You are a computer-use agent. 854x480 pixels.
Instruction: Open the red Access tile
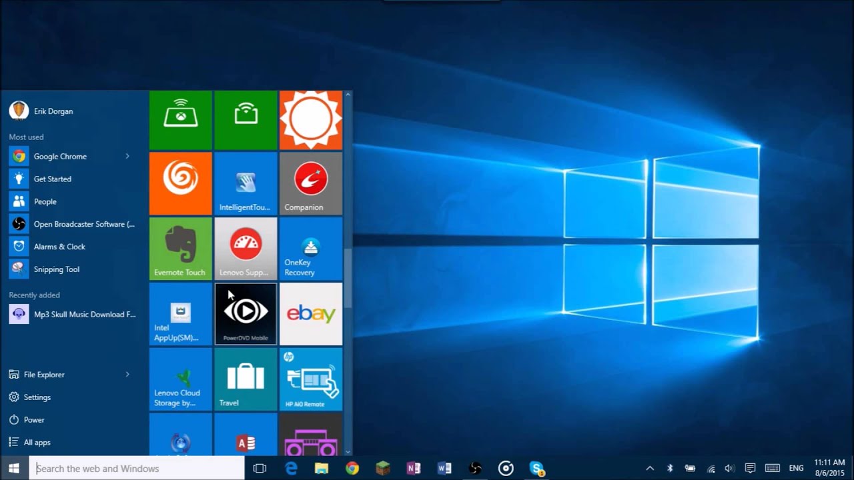pyautogui.click(x=246, y=435)
